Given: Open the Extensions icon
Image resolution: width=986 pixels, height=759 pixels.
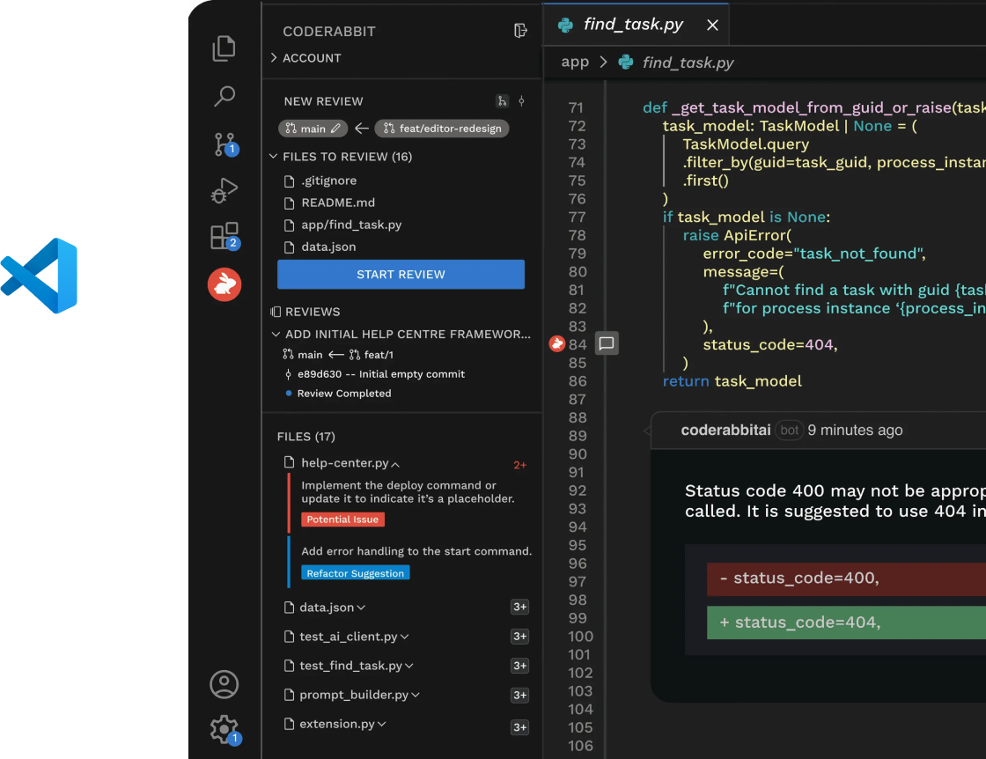Looking at the screenshot, I should [225, 237].
